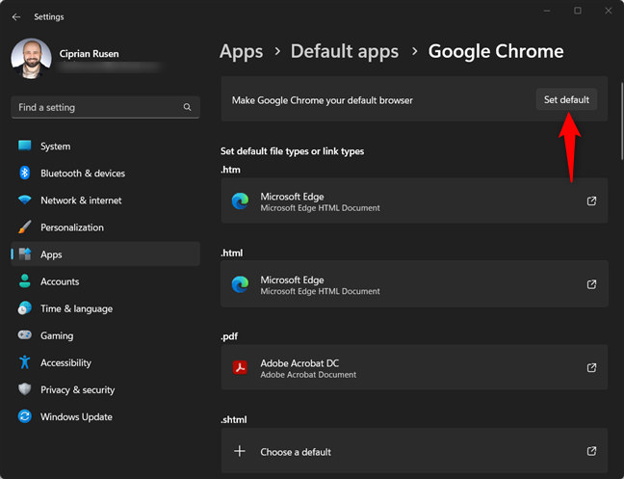Click Choose a default for .shtml
624x479 pixels.
pyautogui.click(x=414, y=451)
